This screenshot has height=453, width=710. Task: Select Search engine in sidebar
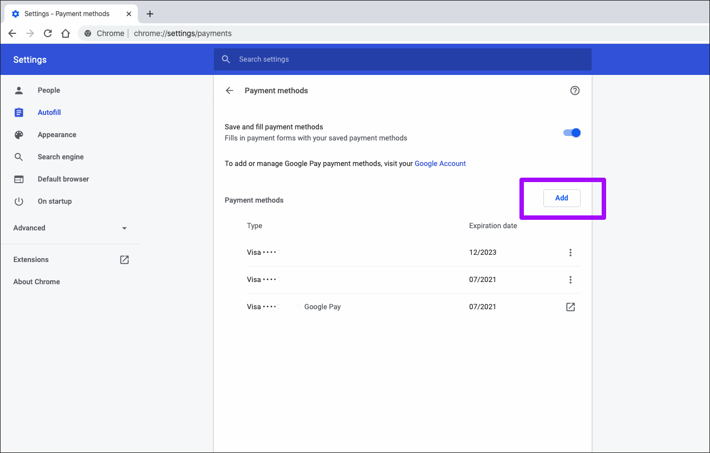click(61, 157)
